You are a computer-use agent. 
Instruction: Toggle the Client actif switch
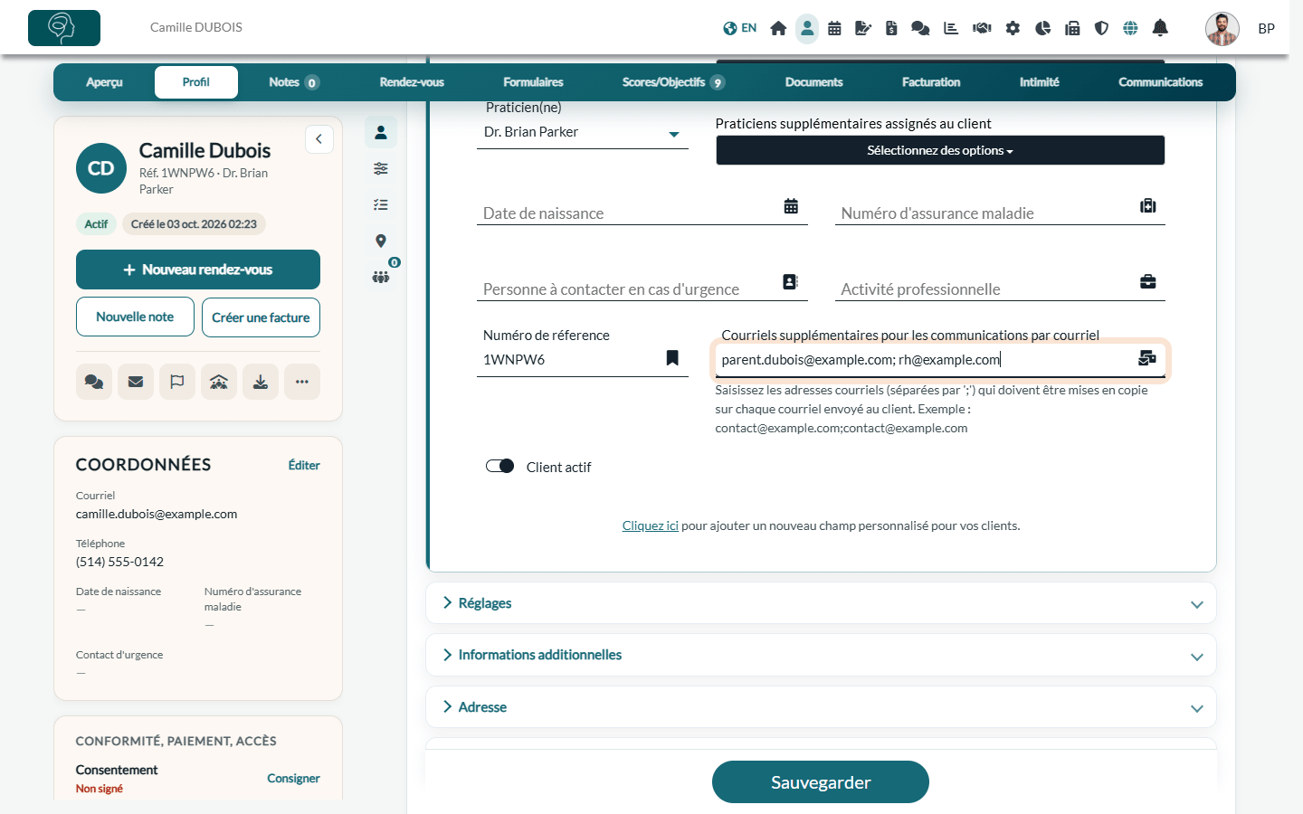point(499,466)
